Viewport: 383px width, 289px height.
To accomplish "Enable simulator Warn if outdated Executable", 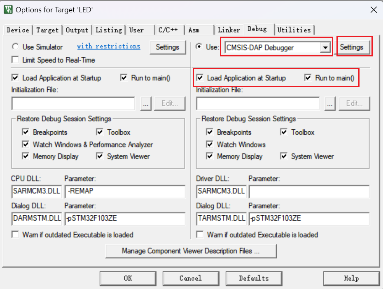I will (15, 235).
